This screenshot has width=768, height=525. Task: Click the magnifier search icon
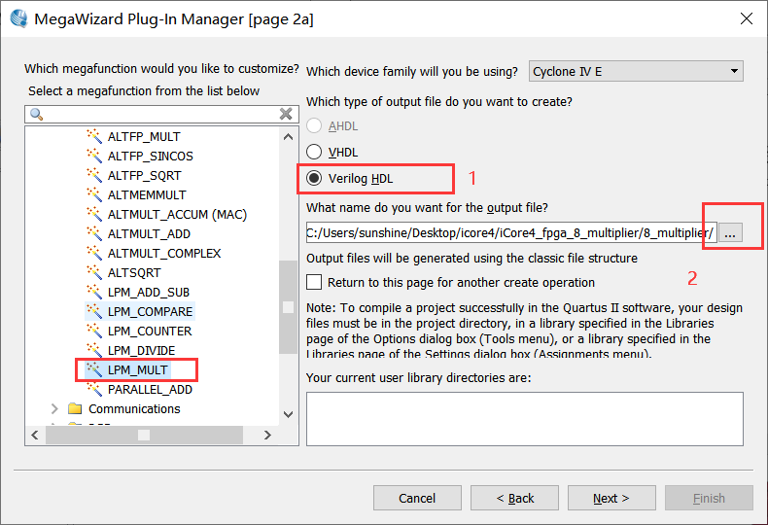tap(37, 114)
